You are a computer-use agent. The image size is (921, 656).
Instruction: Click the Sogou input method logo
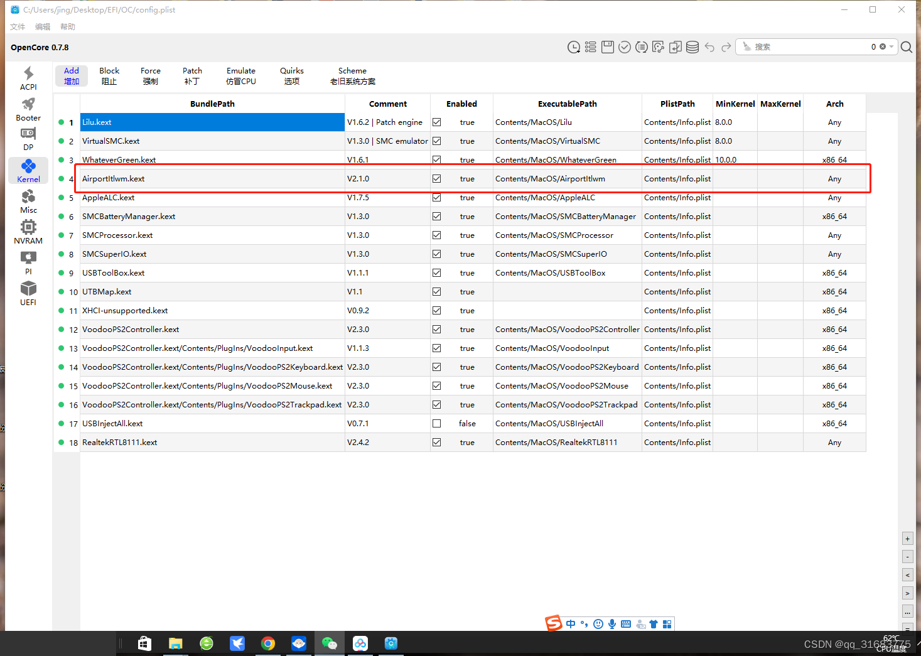coord(554,623)
